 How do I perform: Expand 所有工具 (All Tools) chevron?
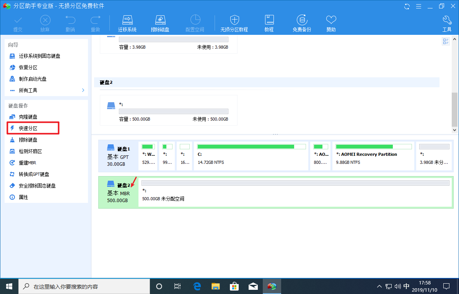(x=83, y=90)
